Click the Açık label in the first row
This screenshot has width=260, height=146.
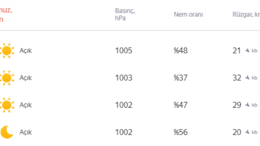(25, 51)
